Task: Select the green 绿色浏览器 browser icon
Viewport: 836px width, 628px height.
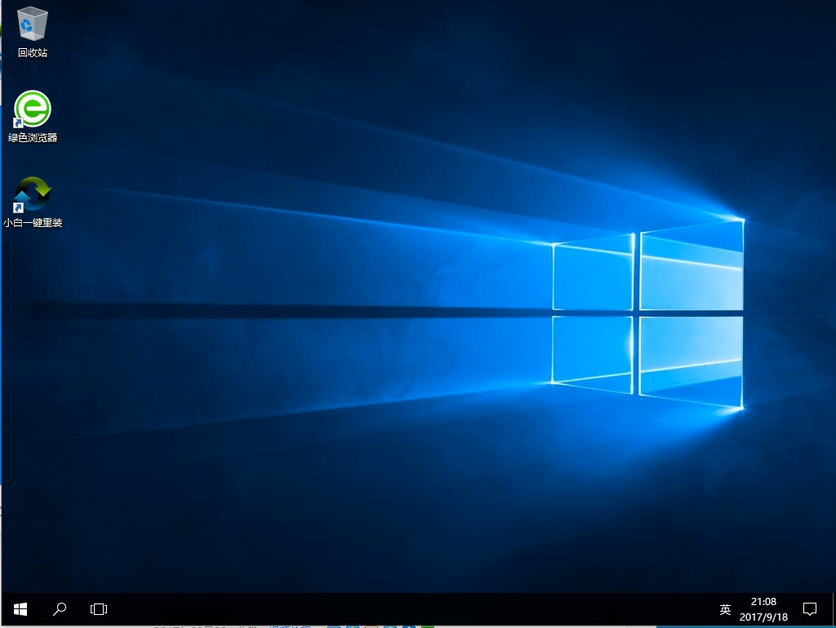Action: [33, 108]
